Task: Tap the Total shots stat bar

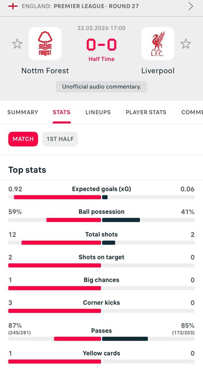Action: [x=101, y=243]
